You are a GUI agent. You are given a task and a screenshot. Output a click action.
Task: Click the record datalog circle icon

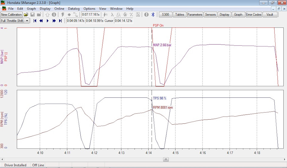(69, 14)
